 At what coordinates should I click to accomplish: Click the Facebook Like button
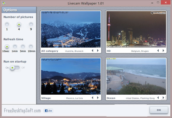click(x=48, y=111)
